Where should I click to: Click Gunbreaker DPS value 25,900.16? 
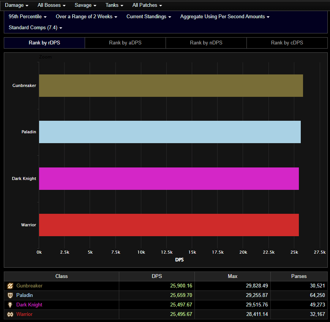(x=181, y=286)
